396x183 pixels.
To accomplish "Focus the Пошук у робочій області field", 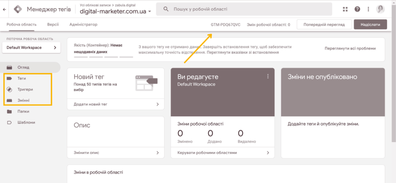I will click(244, 9).
